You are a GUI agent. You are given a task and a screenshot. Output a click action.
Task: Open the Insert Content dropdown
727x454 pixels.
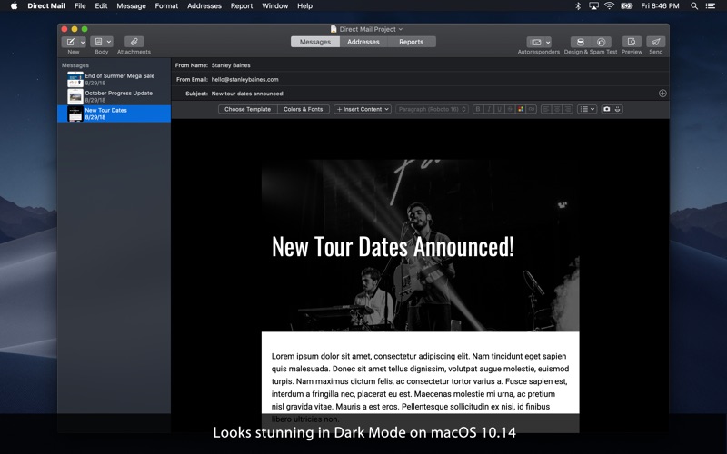(363, 109)
